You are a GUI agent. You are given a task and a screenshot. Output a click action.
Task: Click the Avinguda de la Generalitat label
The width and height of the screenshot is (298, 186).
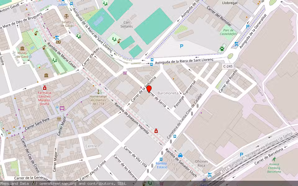click(x=253, y=31)
